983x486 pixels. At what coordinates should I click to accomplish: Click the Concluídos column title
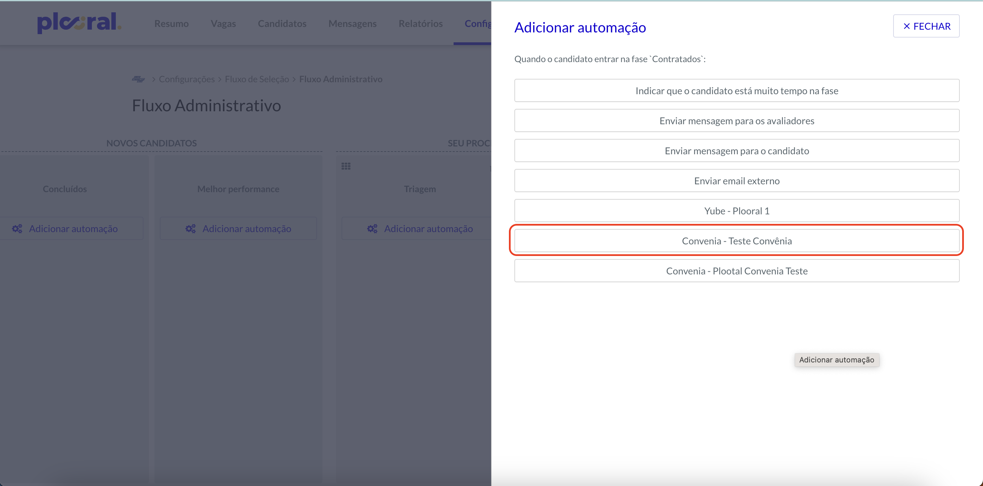[x=65, y=189]
